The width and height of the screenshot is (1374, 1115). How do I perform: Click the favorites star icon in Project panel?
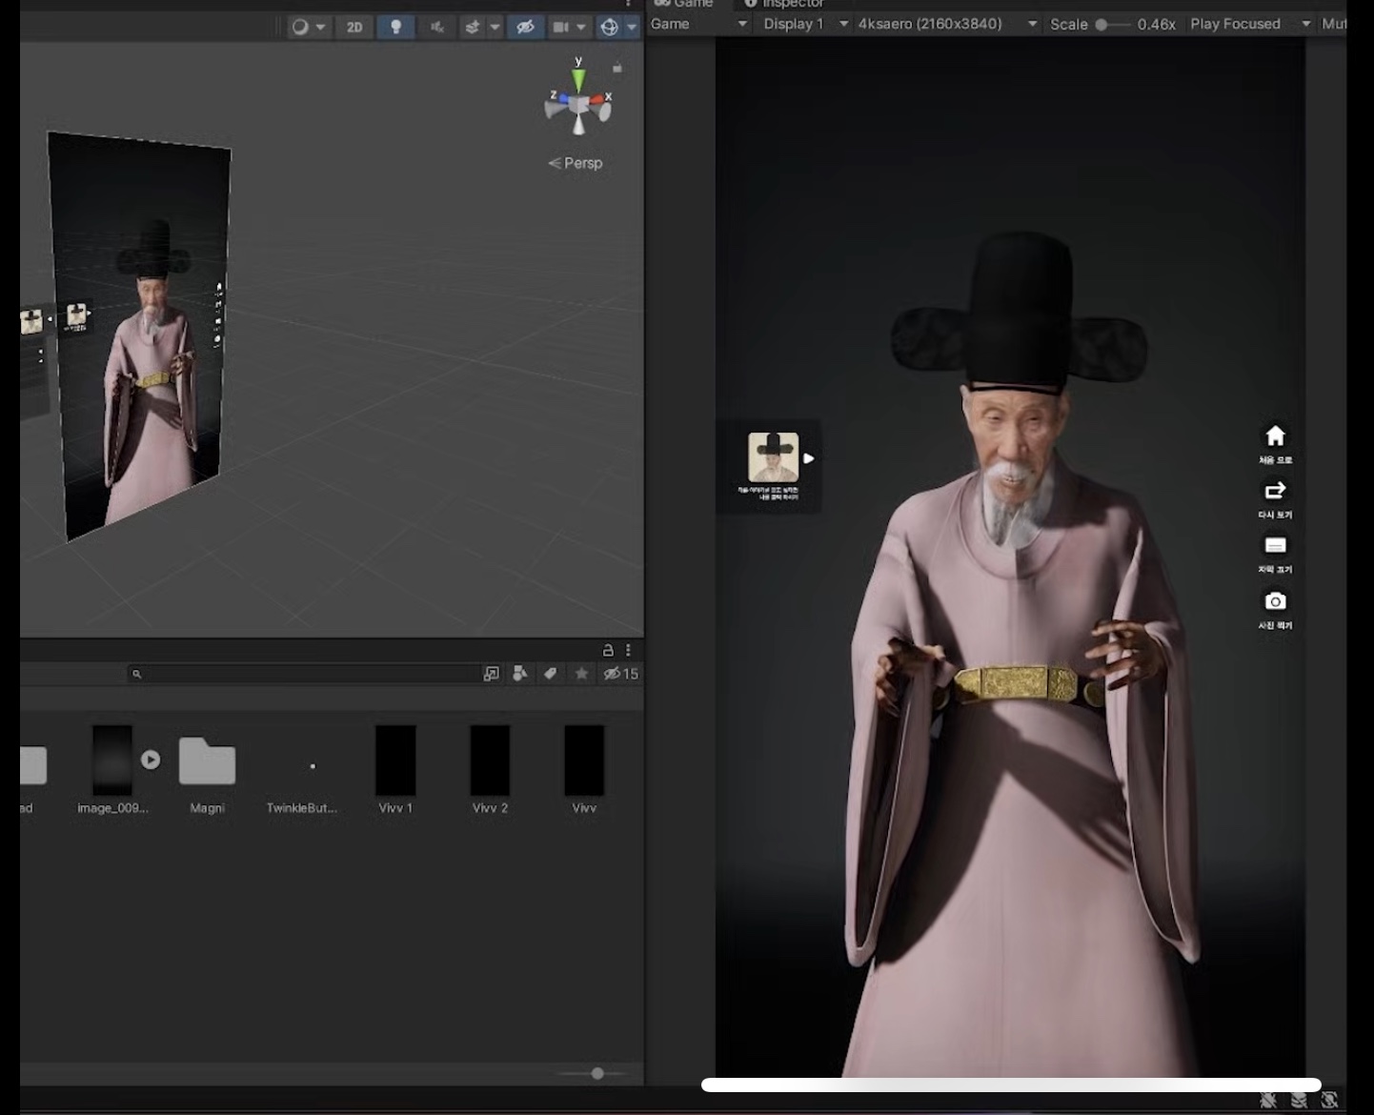coord(581,674)
